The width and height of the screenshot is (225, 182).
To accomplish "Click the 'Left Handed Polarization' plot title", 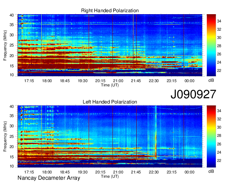I will (x=110, y=102).
